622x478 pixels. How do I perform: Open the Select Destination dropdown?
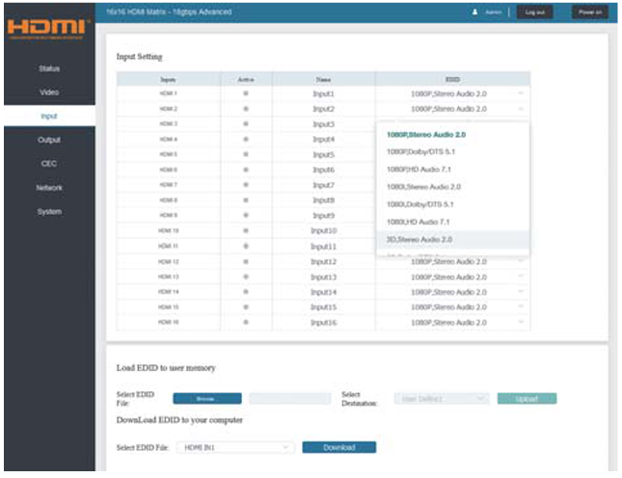(442, 398)
